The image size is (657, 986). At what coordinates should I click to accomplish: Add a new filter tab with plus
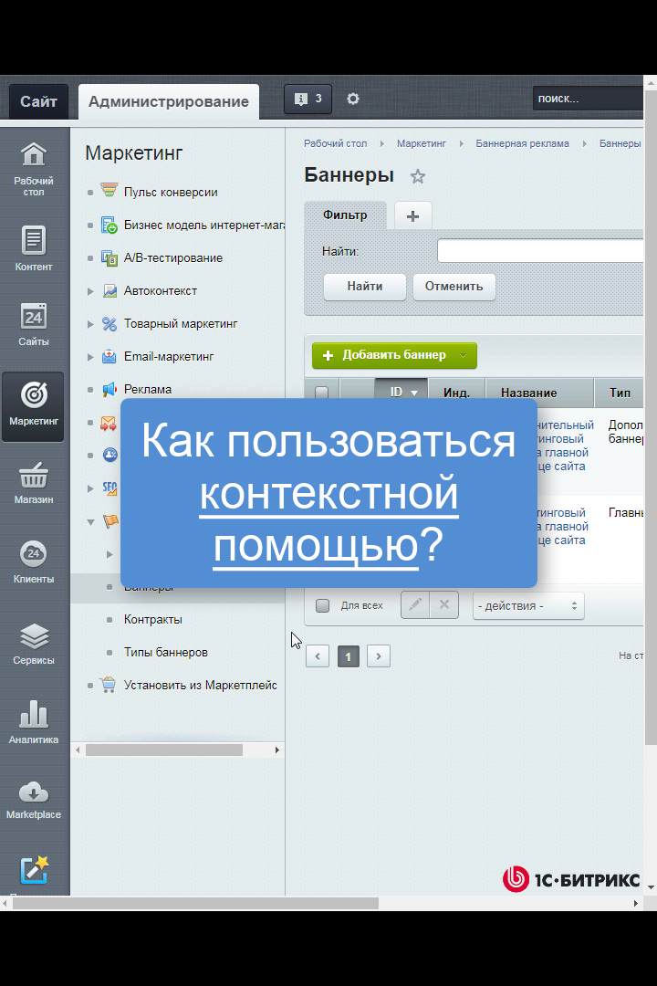413,215
